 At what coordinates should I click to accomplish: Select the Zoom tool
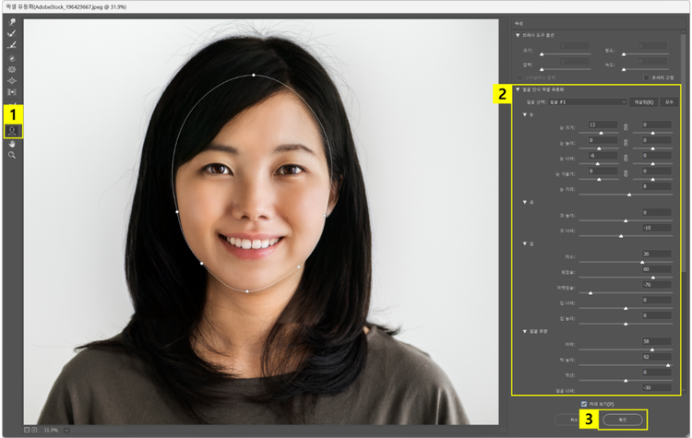point(12,155)
